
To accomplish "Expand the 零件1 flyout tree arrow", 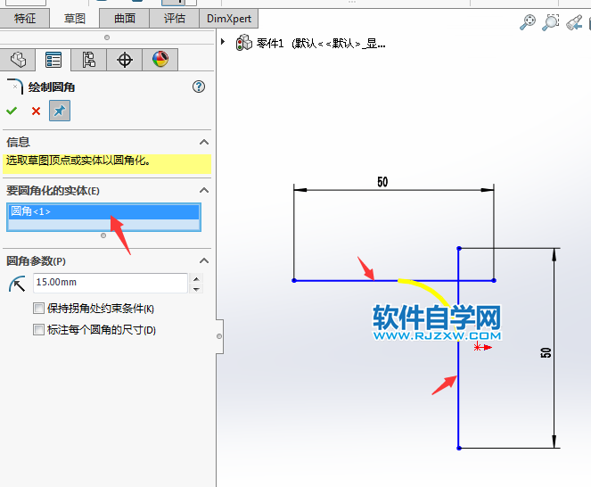I will pos(223,42).
